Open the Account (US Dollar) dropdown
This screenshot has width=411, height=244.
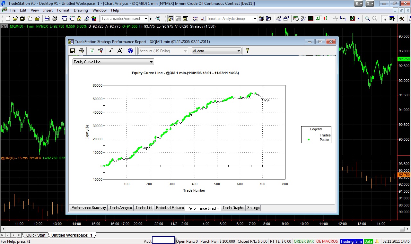pyautogui.click(x=163, y=51)
